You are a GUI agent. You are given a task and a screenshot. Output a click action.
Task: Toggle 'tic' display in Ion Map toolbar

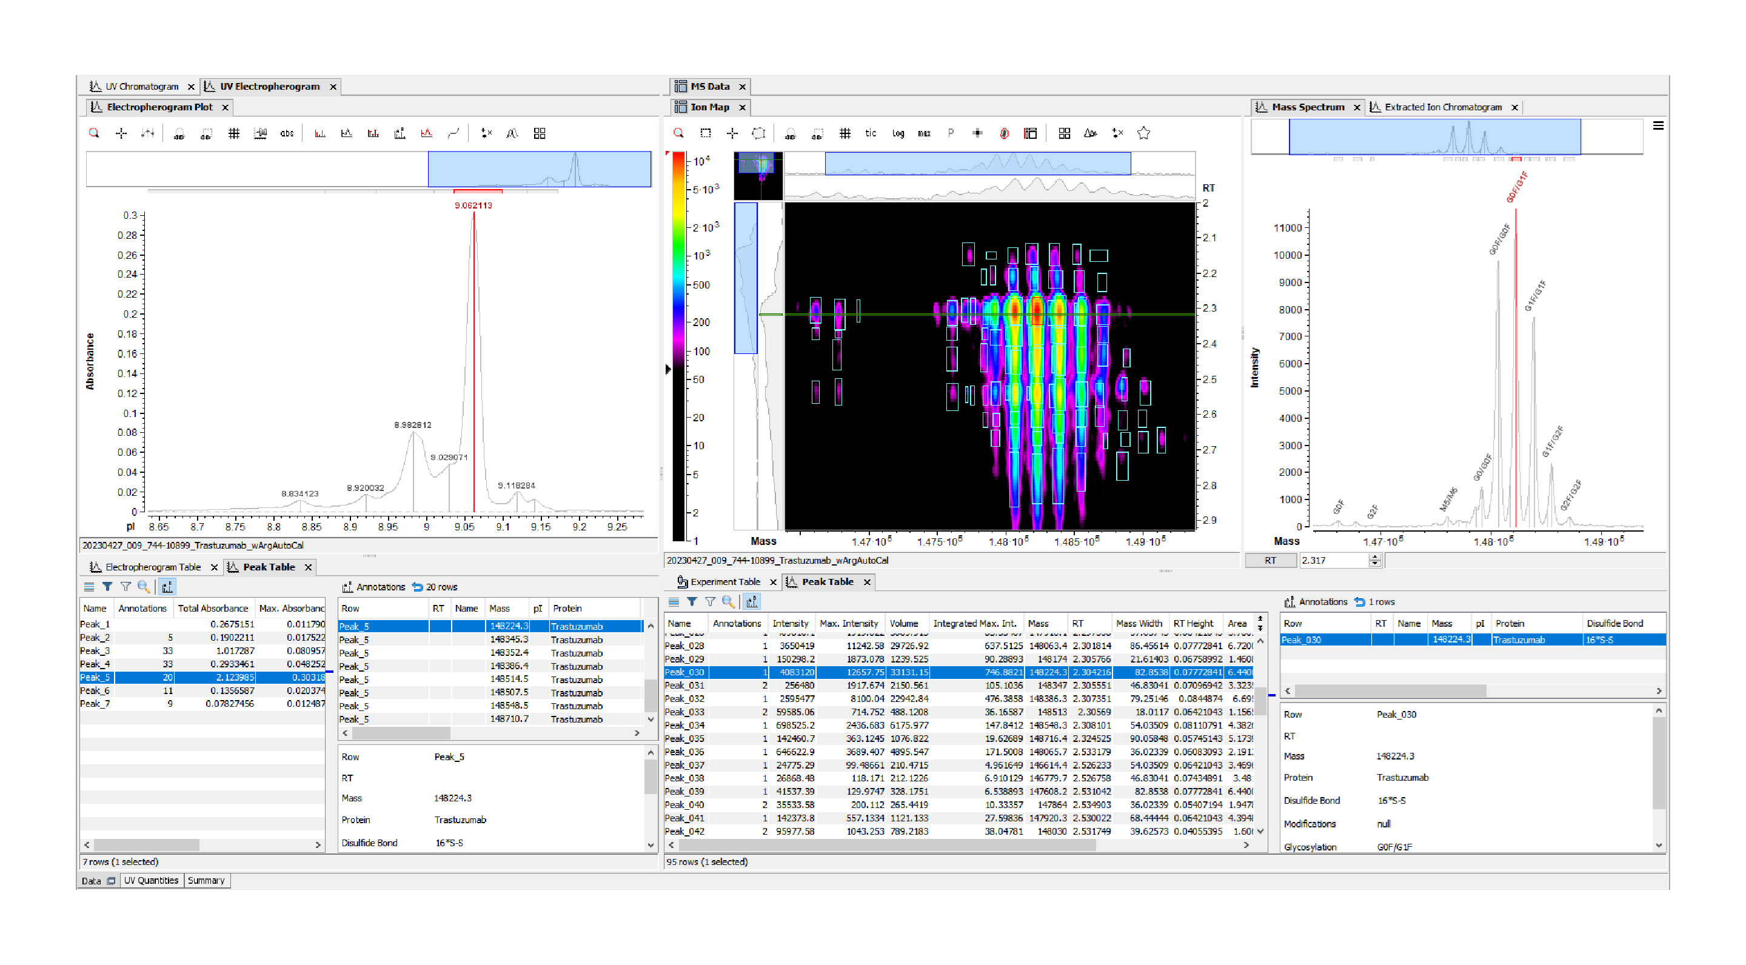(871, 133)
